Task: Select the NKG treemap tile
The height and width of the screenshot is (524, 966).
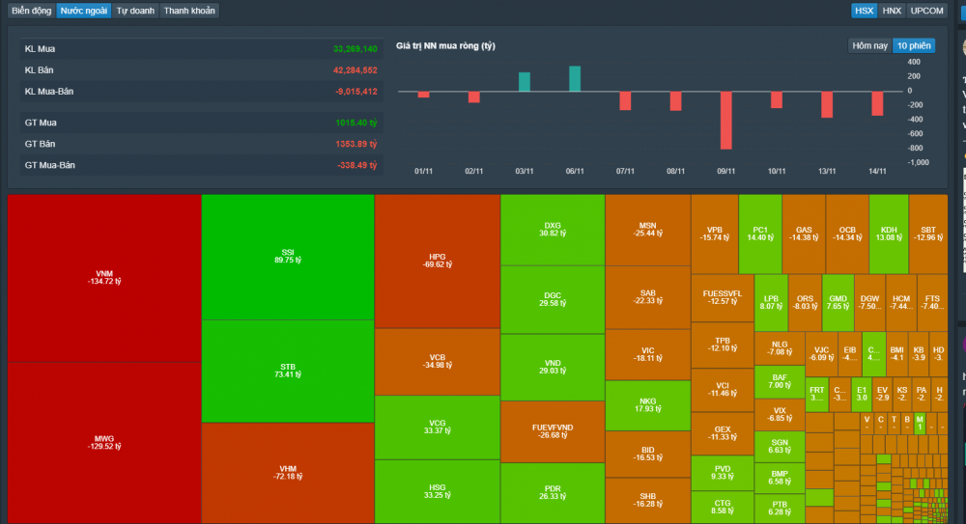Action: coord(647,405)
